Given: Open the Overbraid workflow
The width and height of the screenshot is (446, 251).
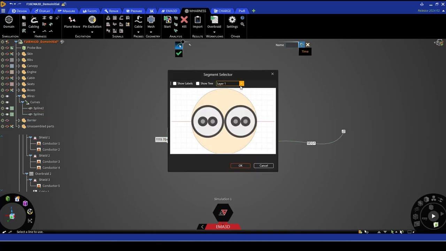Looking at the screenshot, I should coord(214,22).
